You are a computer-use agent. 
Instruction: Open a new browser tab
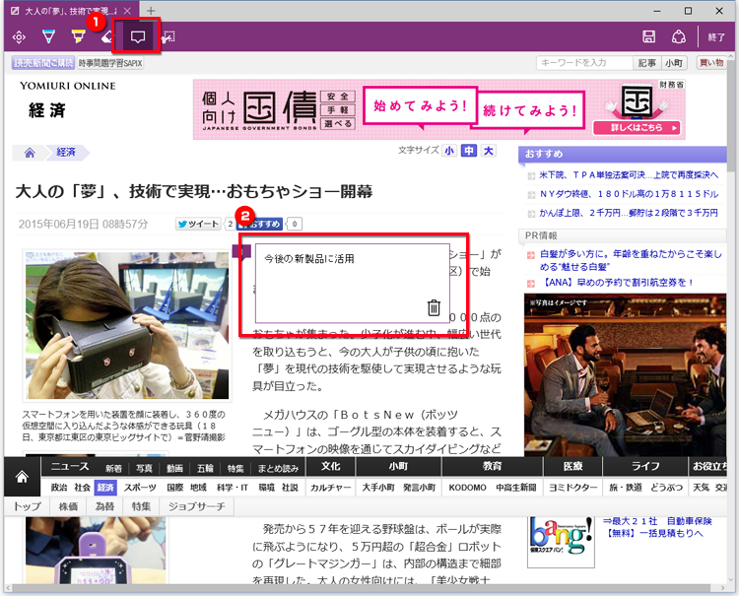tap(151, 10)
